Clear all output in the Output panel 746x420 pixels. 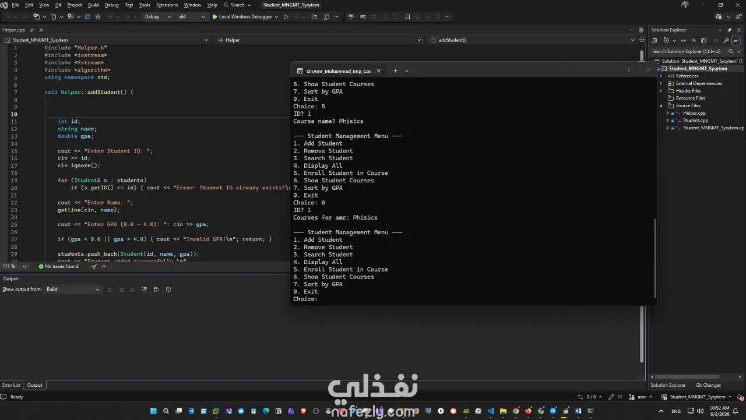[144, 290]
